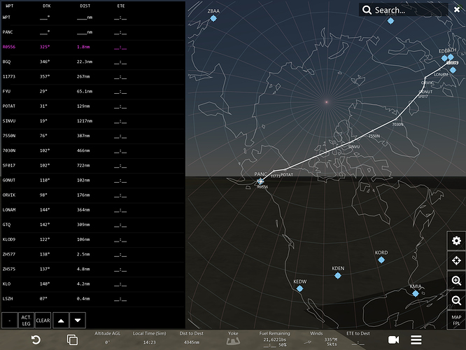Click the search magnifier icon
Screen dimensions: 466x350
(367, 10)
